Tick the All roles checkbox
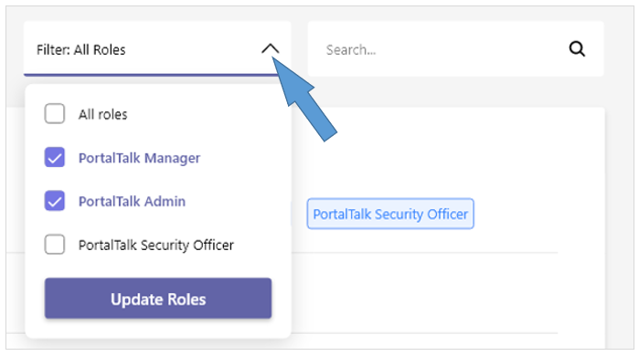This screenshot has width=639, height=356. [55, 113]
